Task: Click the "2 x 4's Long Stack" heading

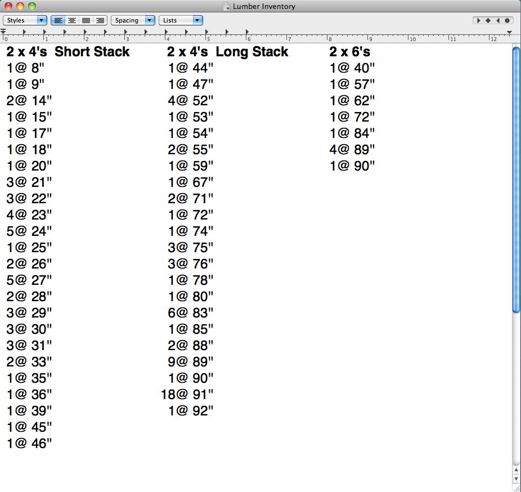Action: click(x=228, y=52)
